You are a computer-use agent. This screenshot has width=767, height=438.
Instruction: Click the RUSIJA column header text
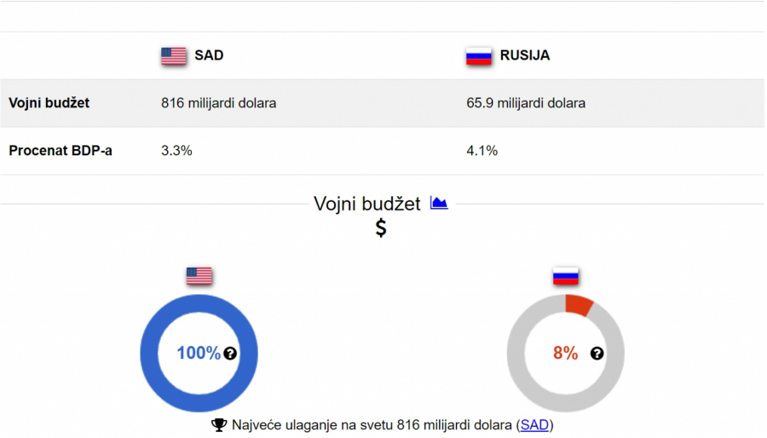(525, 55)
